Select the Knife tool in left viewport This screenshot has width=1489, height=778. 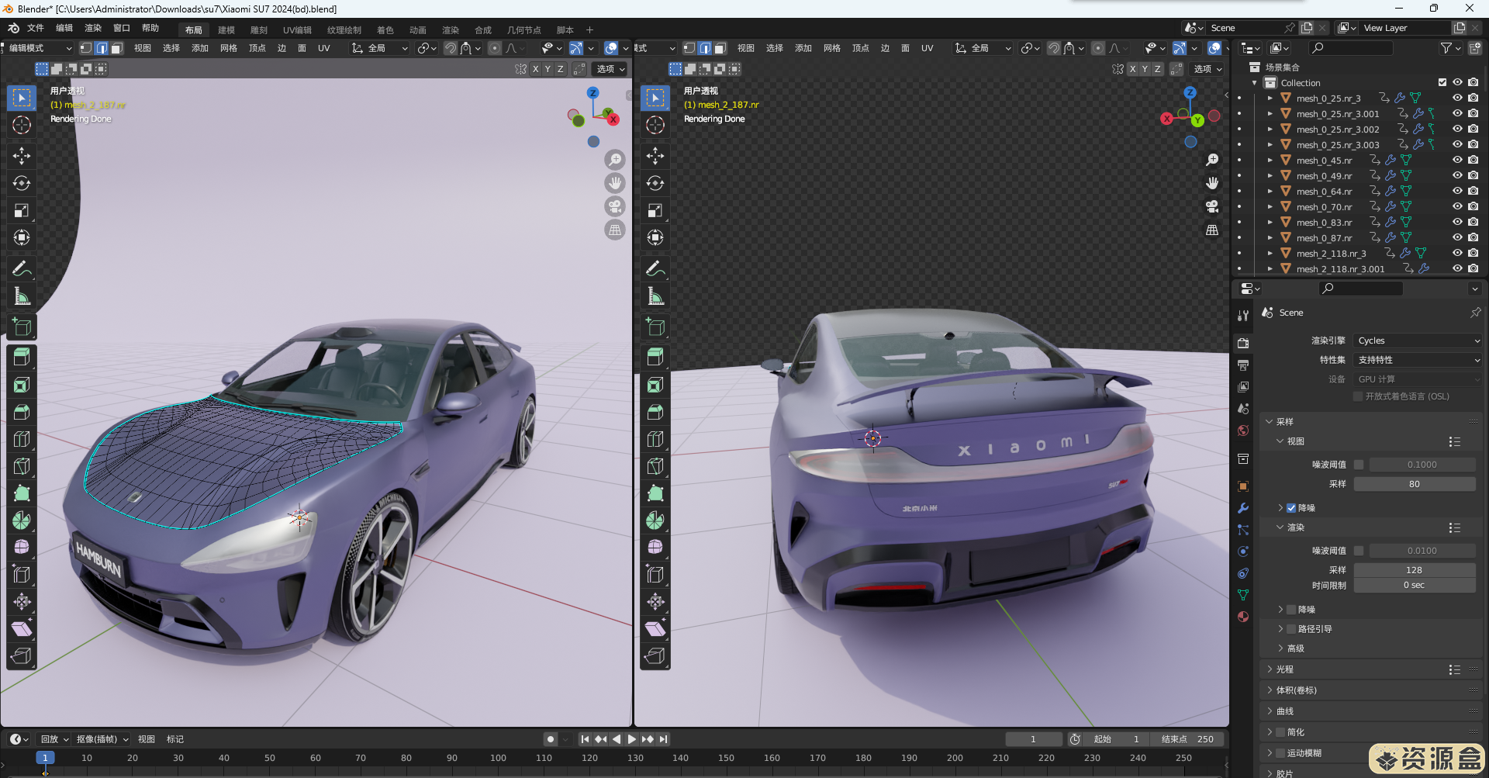[22, 466]
